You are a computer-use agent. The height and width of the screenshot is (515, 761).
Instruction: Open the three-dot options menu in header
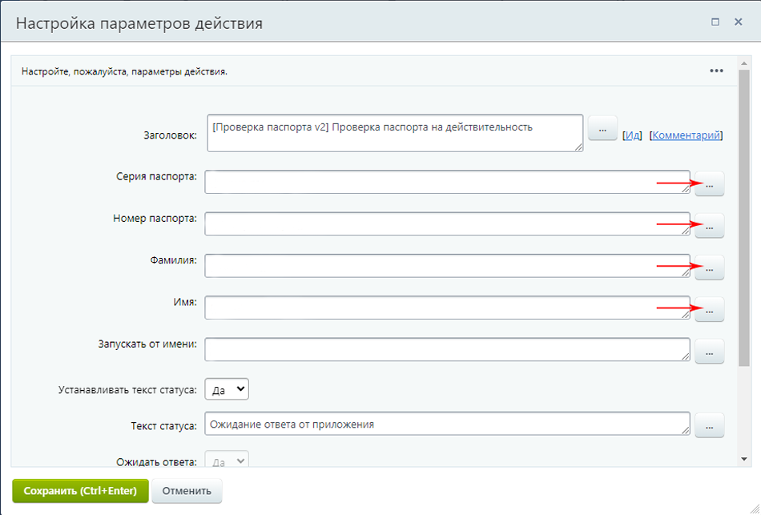pos(716,71)
